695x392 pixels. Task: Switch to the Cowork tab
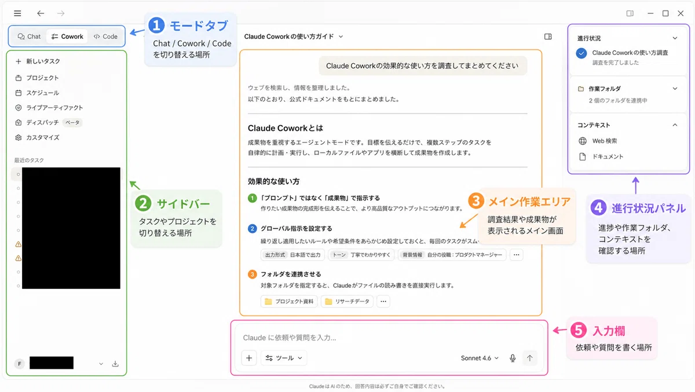(67, 36)
